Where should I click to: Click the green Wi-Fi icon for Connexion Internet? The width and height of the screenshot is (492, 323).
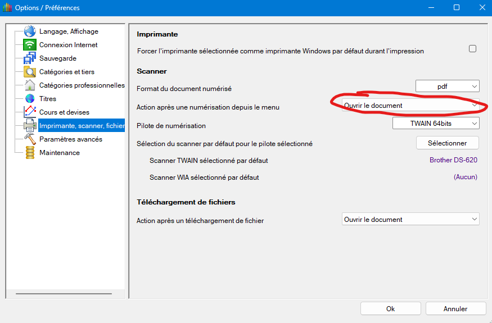(x=30, y=45)
